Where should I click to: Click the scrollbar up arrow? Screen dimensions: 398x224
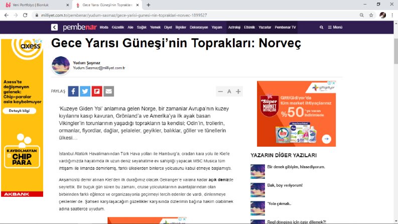395,24
